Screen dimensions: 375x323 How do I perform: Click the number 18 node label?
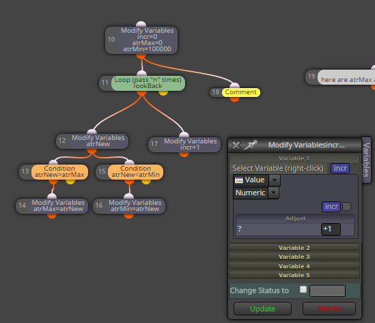click(x=216, y=92)
